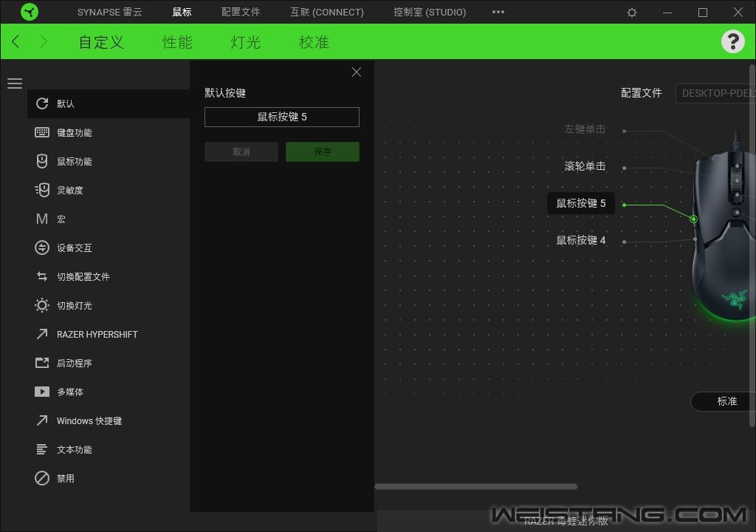The width and height of the screenshot is (756, 532).
Task: Select the 默认 reset icon
Action: click(42, 103)
